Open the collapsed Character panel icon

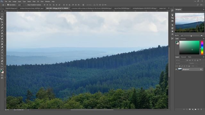click(172, 34)
